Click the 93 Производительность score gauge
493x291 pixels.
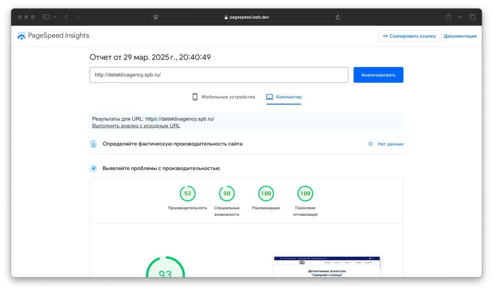[x=187, y=194]
